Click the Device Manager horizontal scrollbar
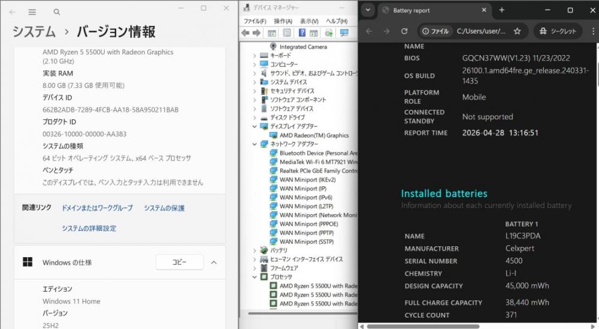 303,313
